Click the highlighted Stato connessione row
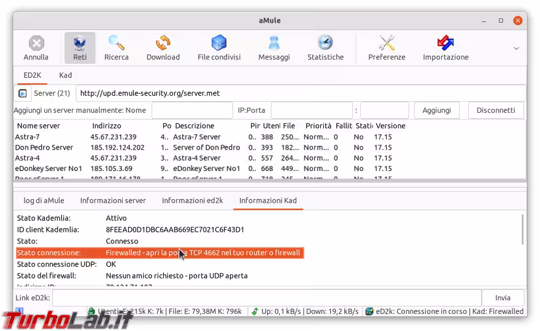 pos(160,253)
